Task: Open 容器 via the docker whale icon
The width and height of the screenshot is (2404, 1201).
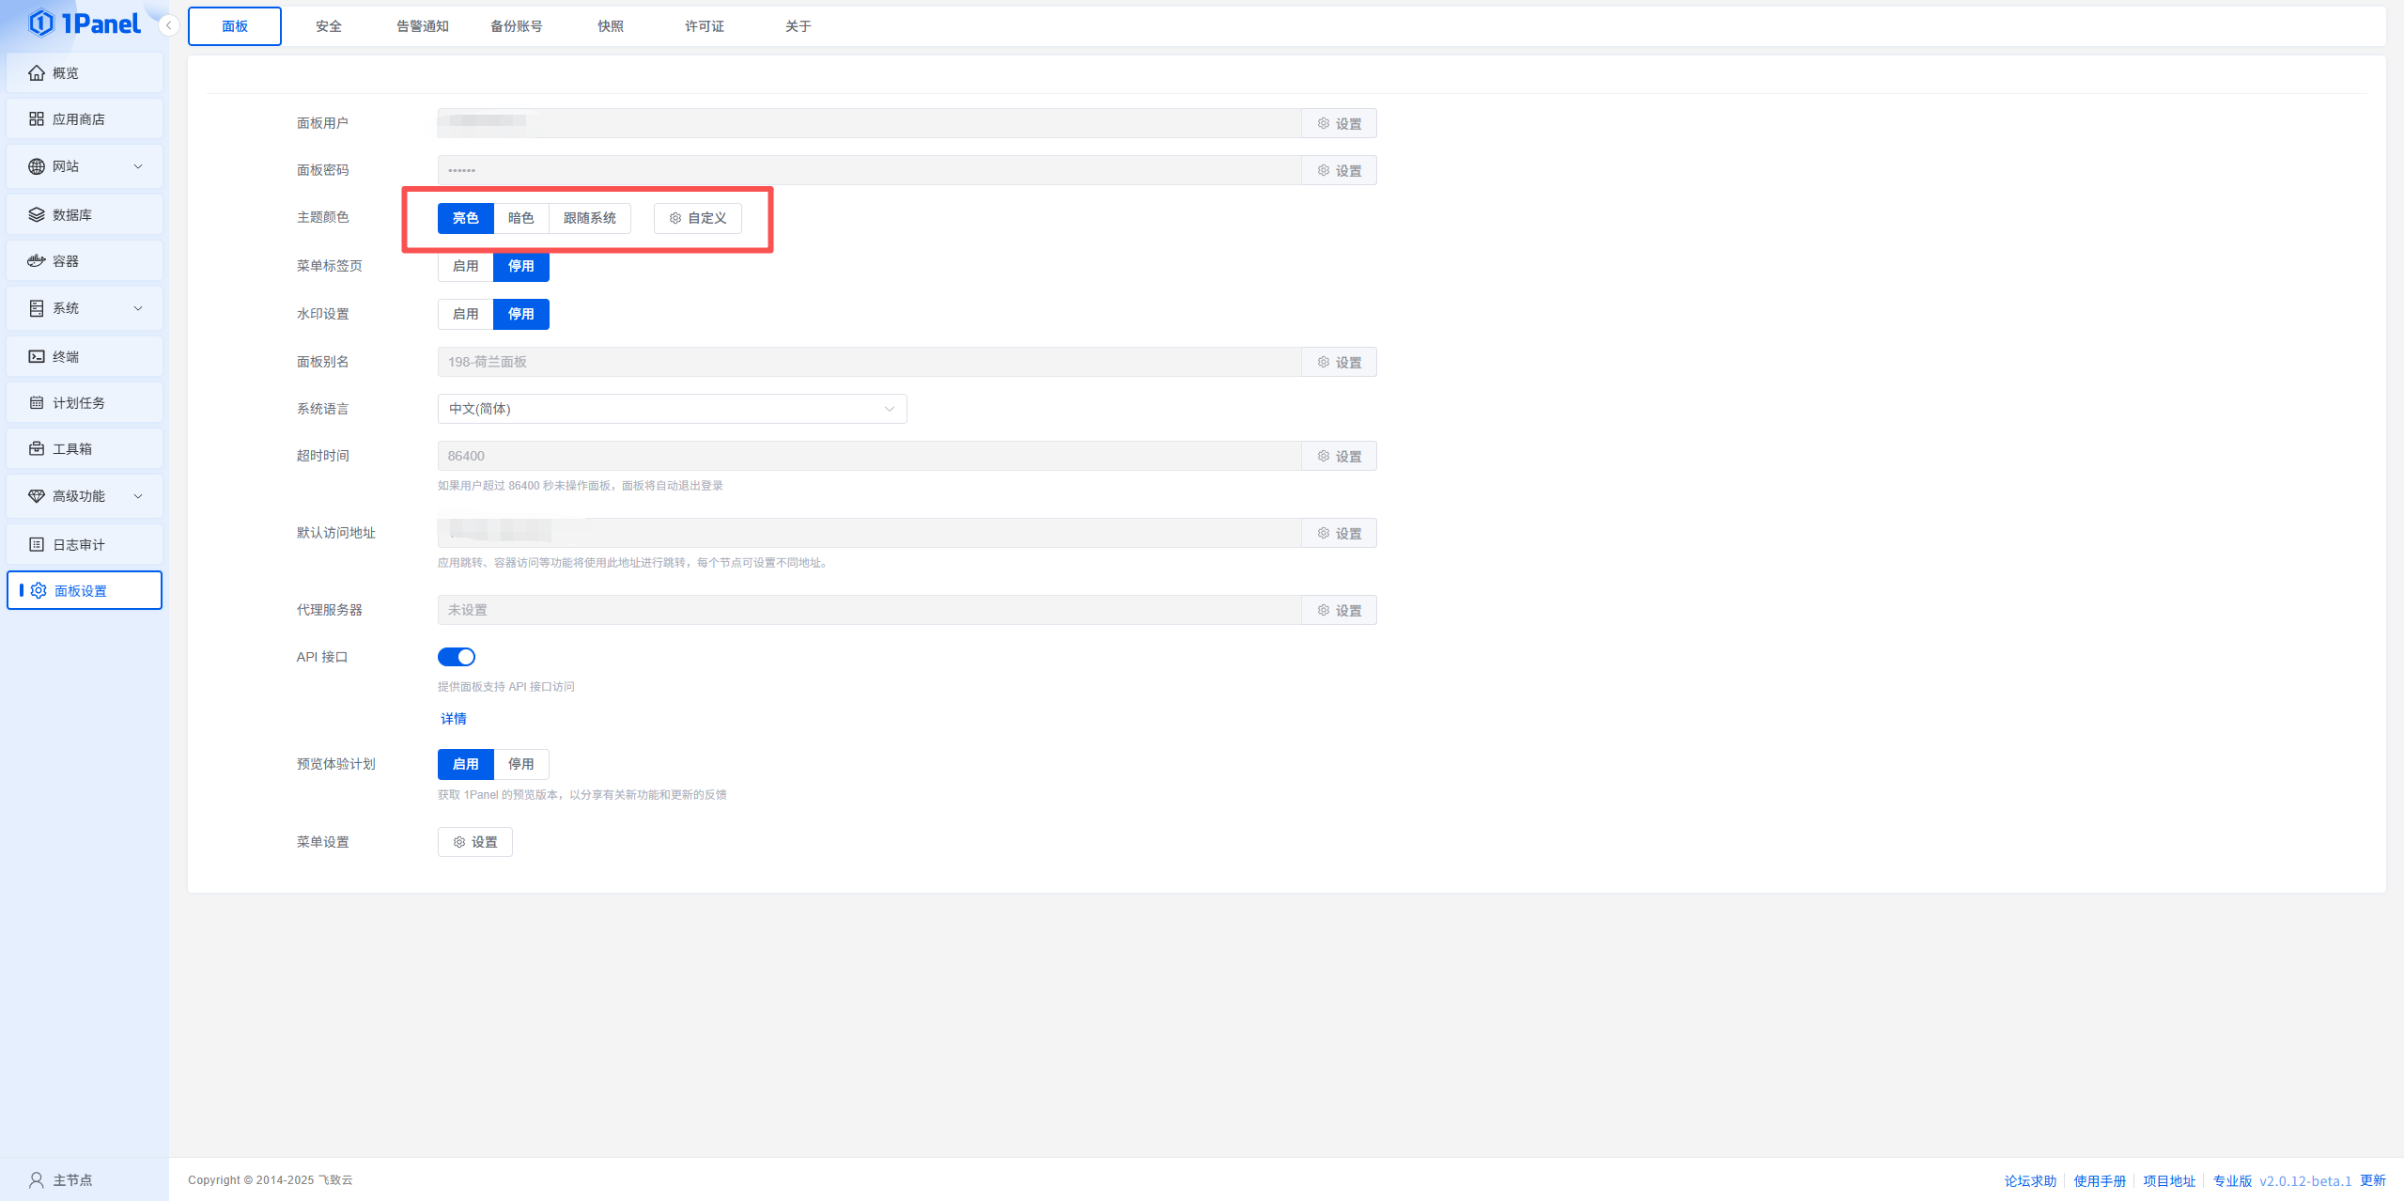Action: click(37, 261)
